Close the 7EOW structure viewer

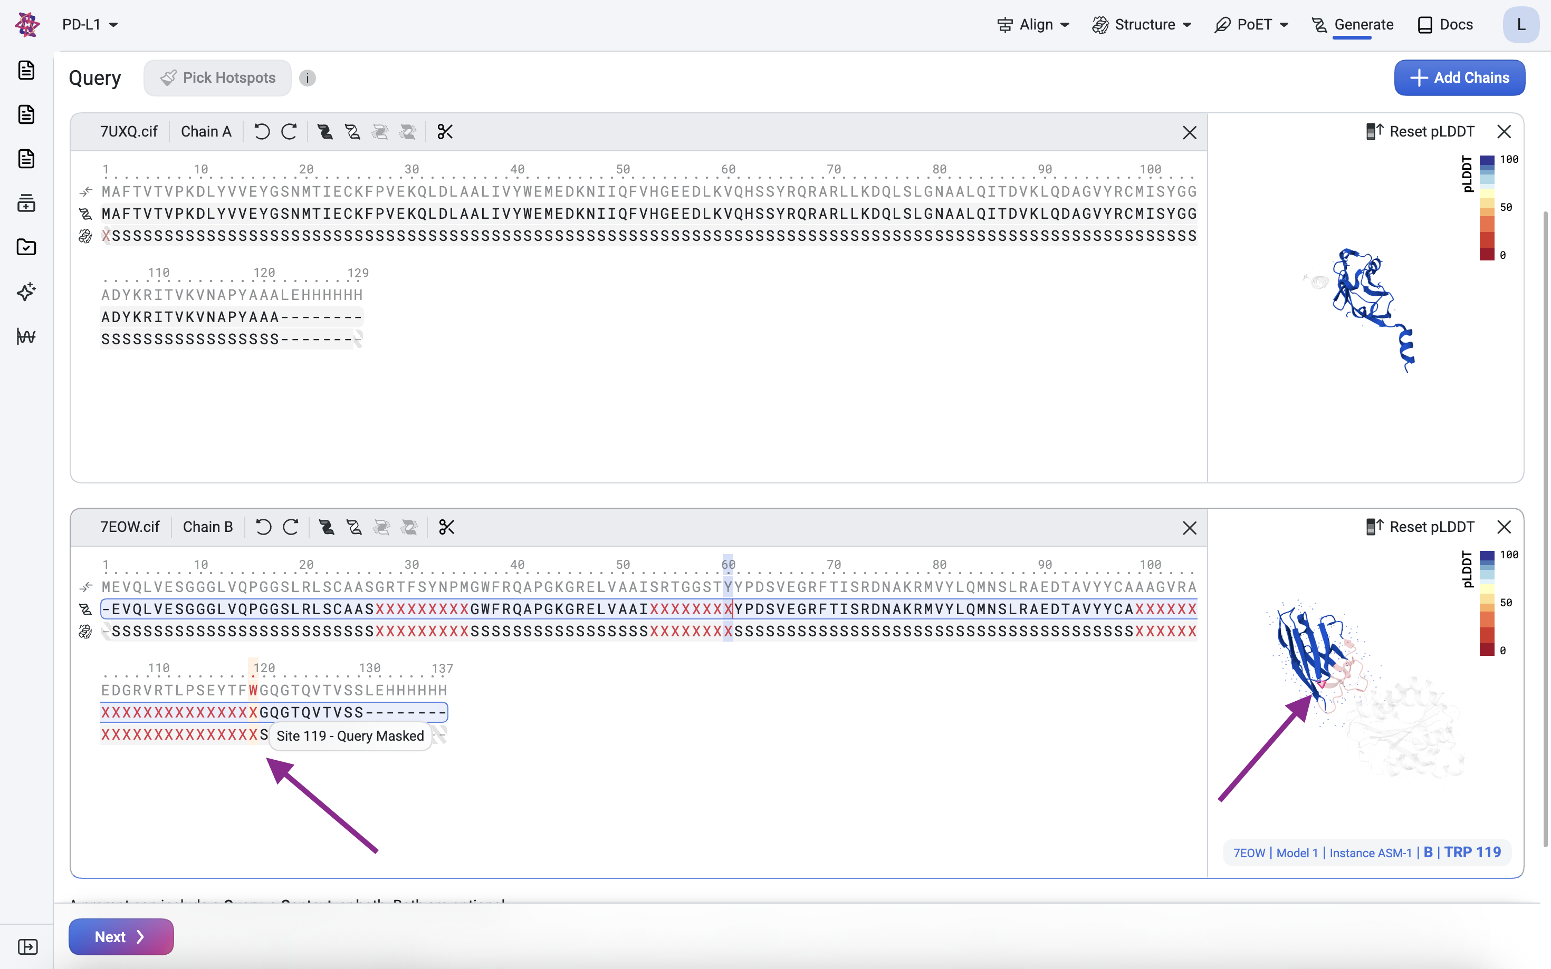point(1504,527)
